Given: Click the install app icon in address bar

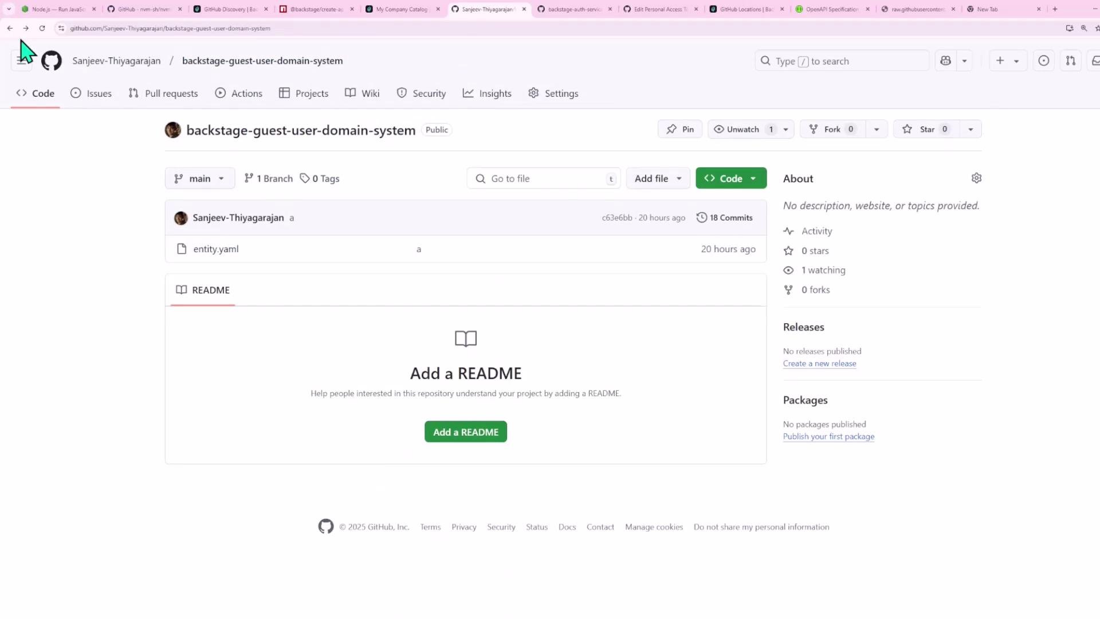Looking at the screenshot, I should (1070, 28).
